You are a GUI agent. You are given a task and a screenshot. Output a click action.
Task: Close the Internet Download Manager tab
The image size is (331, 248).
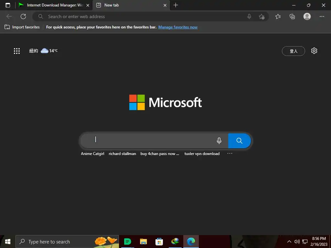(x=88, y=5)
